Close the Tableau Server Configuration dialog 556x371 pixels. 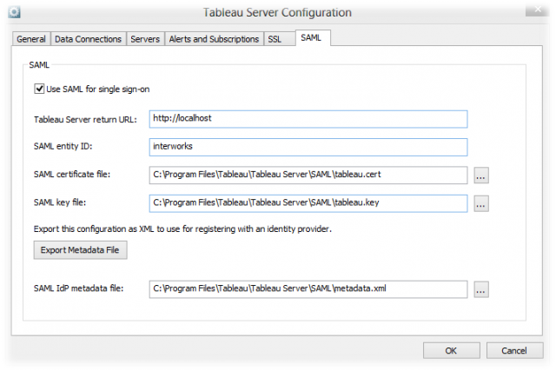click(538, 10)
